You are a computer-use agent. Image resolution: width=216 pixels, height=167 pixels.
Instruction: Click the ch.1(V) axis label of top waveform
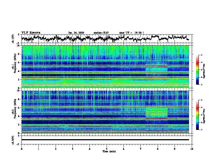[13, 39]
